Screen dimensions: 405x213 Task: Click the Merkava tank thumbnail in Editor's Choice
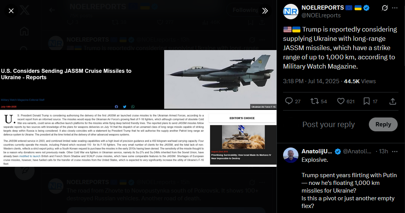coord(243,137)
